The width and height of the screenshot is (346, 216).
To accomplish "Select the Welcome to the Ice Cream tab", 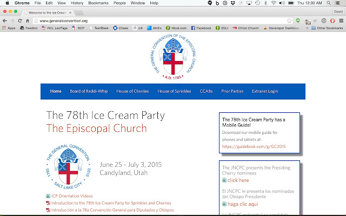I will pyautogui.click(x=47, y=12).
